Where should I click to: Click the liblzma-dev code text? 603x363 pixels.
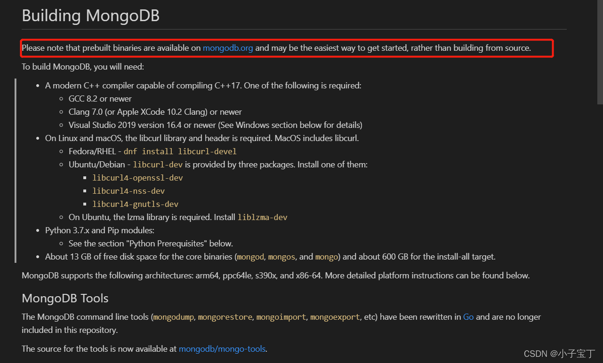click(x=263, y=217)
